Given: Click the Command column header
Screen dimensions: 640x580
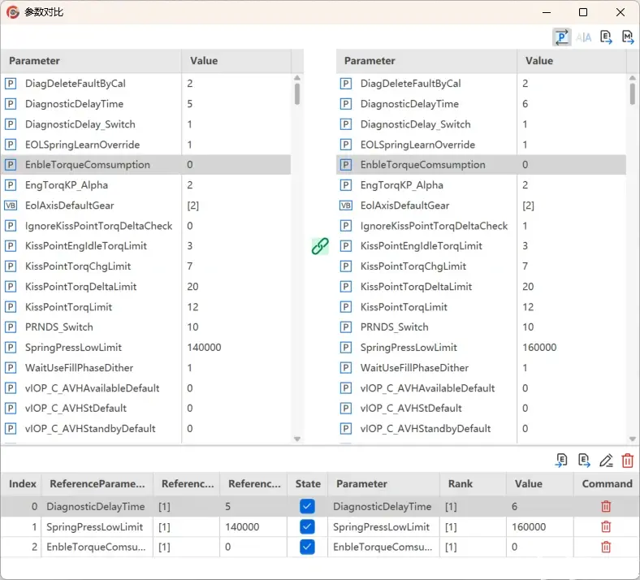Looking at the screenshot, I should tap(607, 483).
